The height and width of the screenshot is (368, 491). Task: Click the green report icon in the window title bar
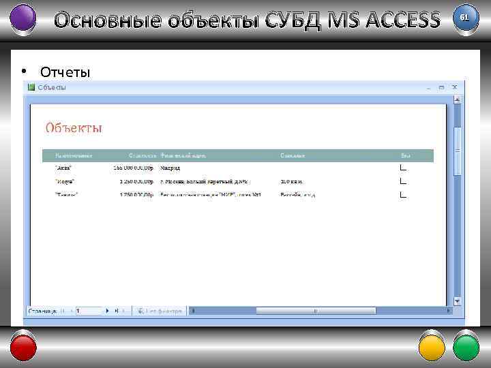point(31,87)
